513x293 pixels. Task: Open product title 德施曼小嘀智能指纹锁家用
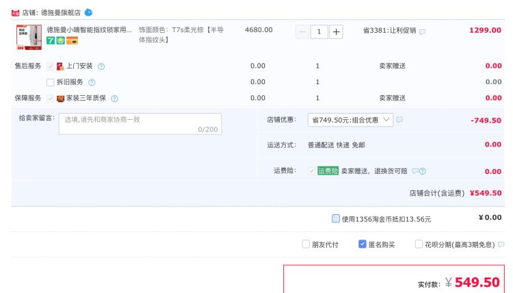point(89,30)
